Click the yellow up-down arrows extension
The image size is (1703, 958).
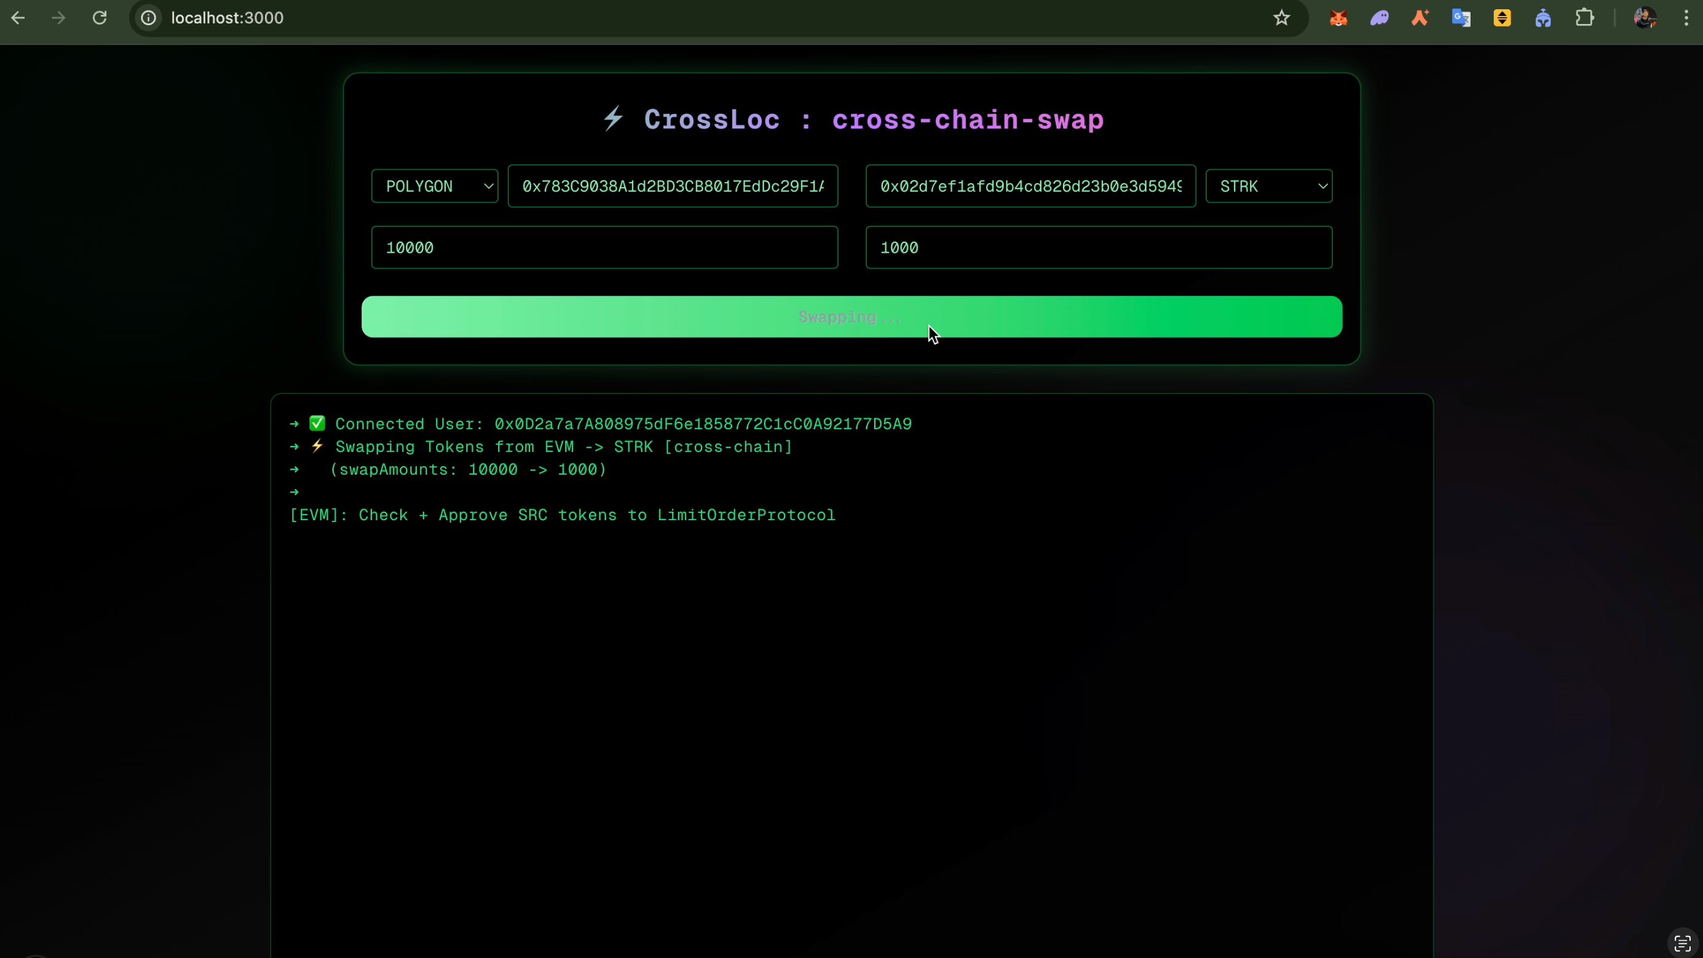(1502, 18)
